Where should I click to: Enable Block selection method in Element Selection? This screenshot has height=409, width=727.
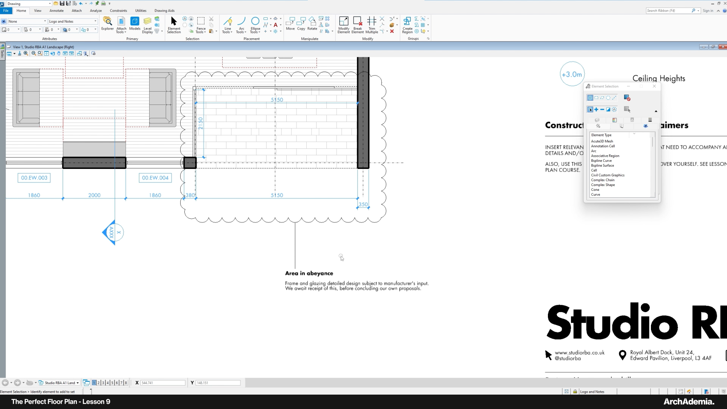[x=596, y=98]
